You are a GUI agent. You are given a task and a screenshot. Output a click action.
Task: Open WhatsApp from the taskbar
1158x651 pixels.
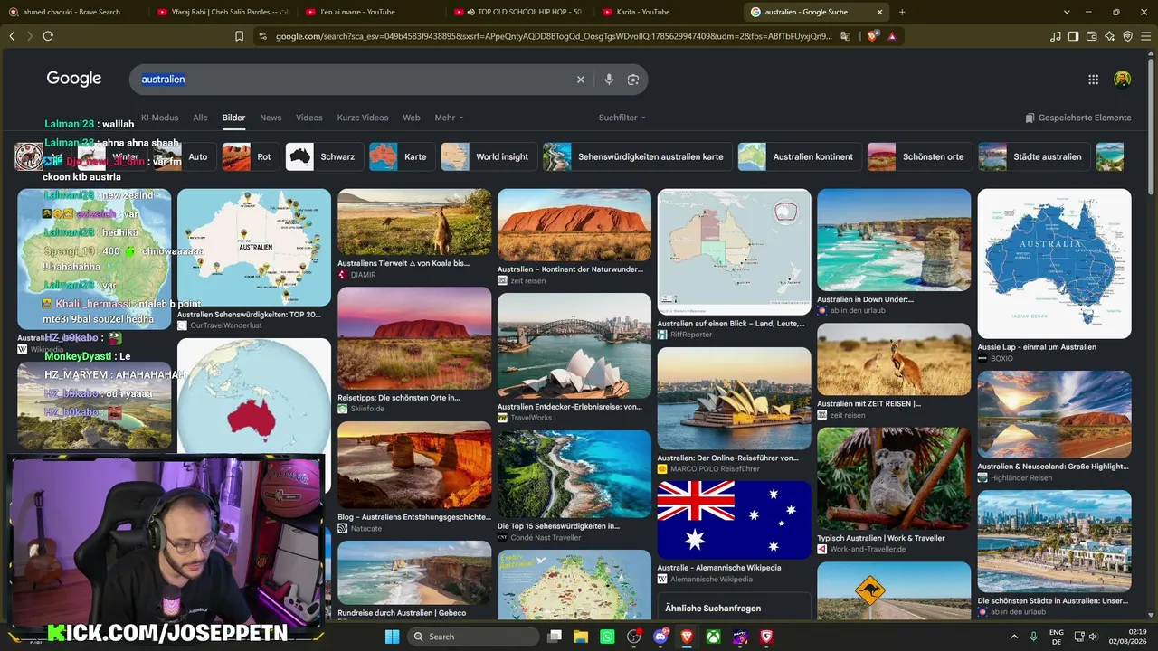[x=607, y=637]
